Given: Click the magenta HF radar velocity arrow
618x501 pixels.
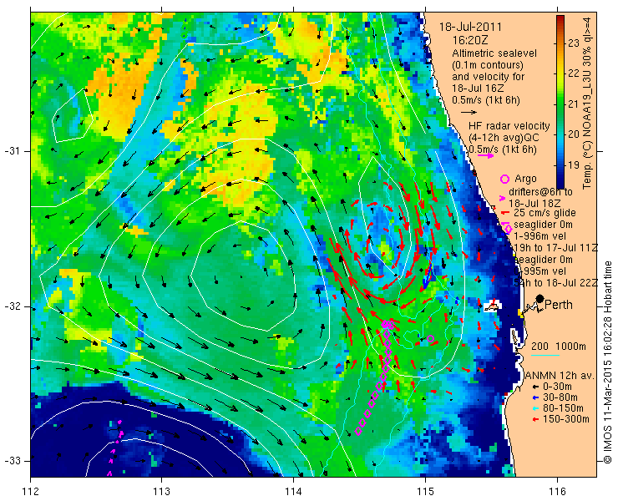Looking at the screenshot, I should 485,155.
